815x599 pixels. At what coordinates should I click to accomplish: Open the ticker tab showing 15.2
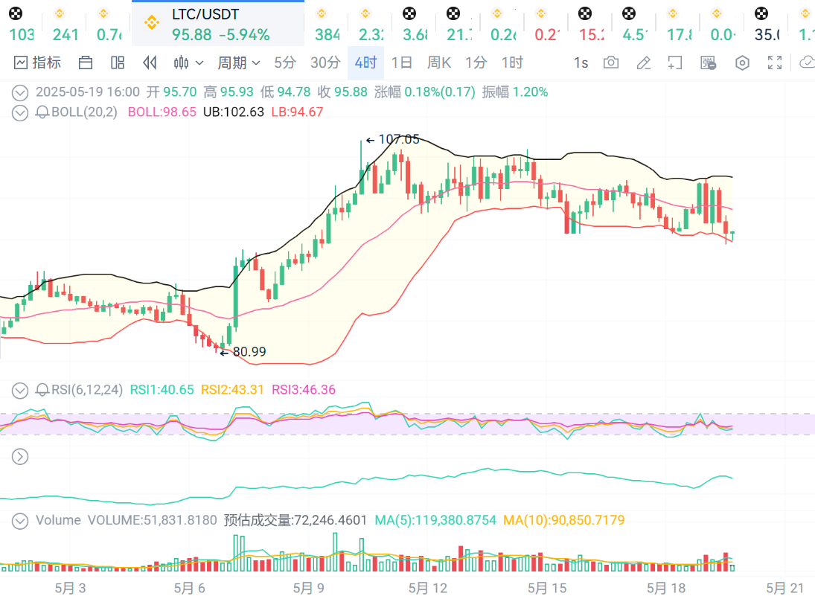591,24
